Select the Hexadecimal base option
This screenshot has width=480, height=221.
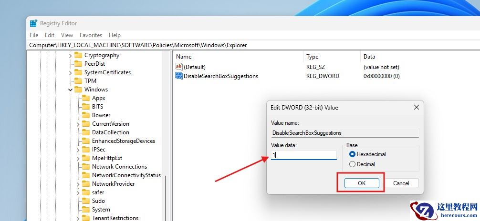coord(352,154)
